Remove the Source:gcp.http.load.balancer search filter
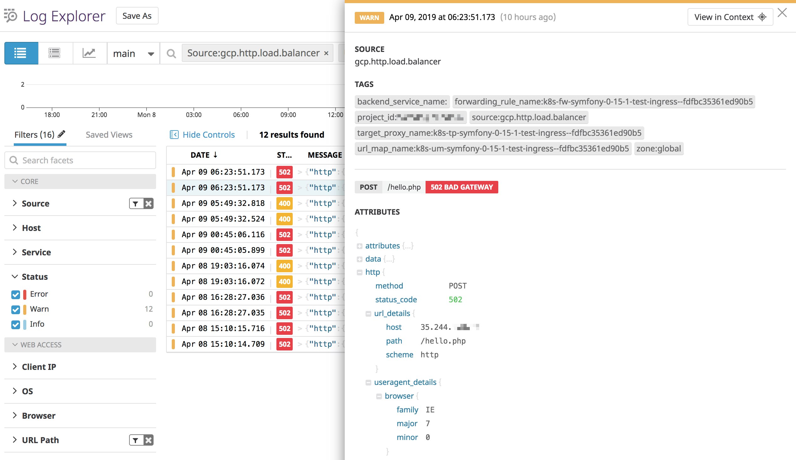Viewport: 796px width, 460px height. click(327, 53)
